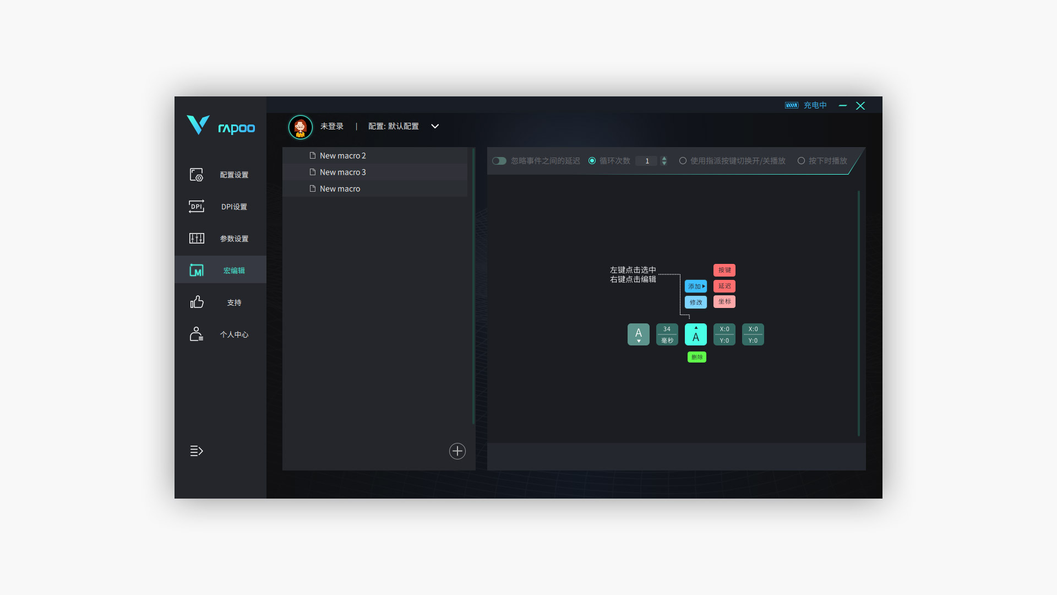Viewport: 1057px width, 595px height.
Task: Select the 循环次数 radio button
Action: point(592,161)
